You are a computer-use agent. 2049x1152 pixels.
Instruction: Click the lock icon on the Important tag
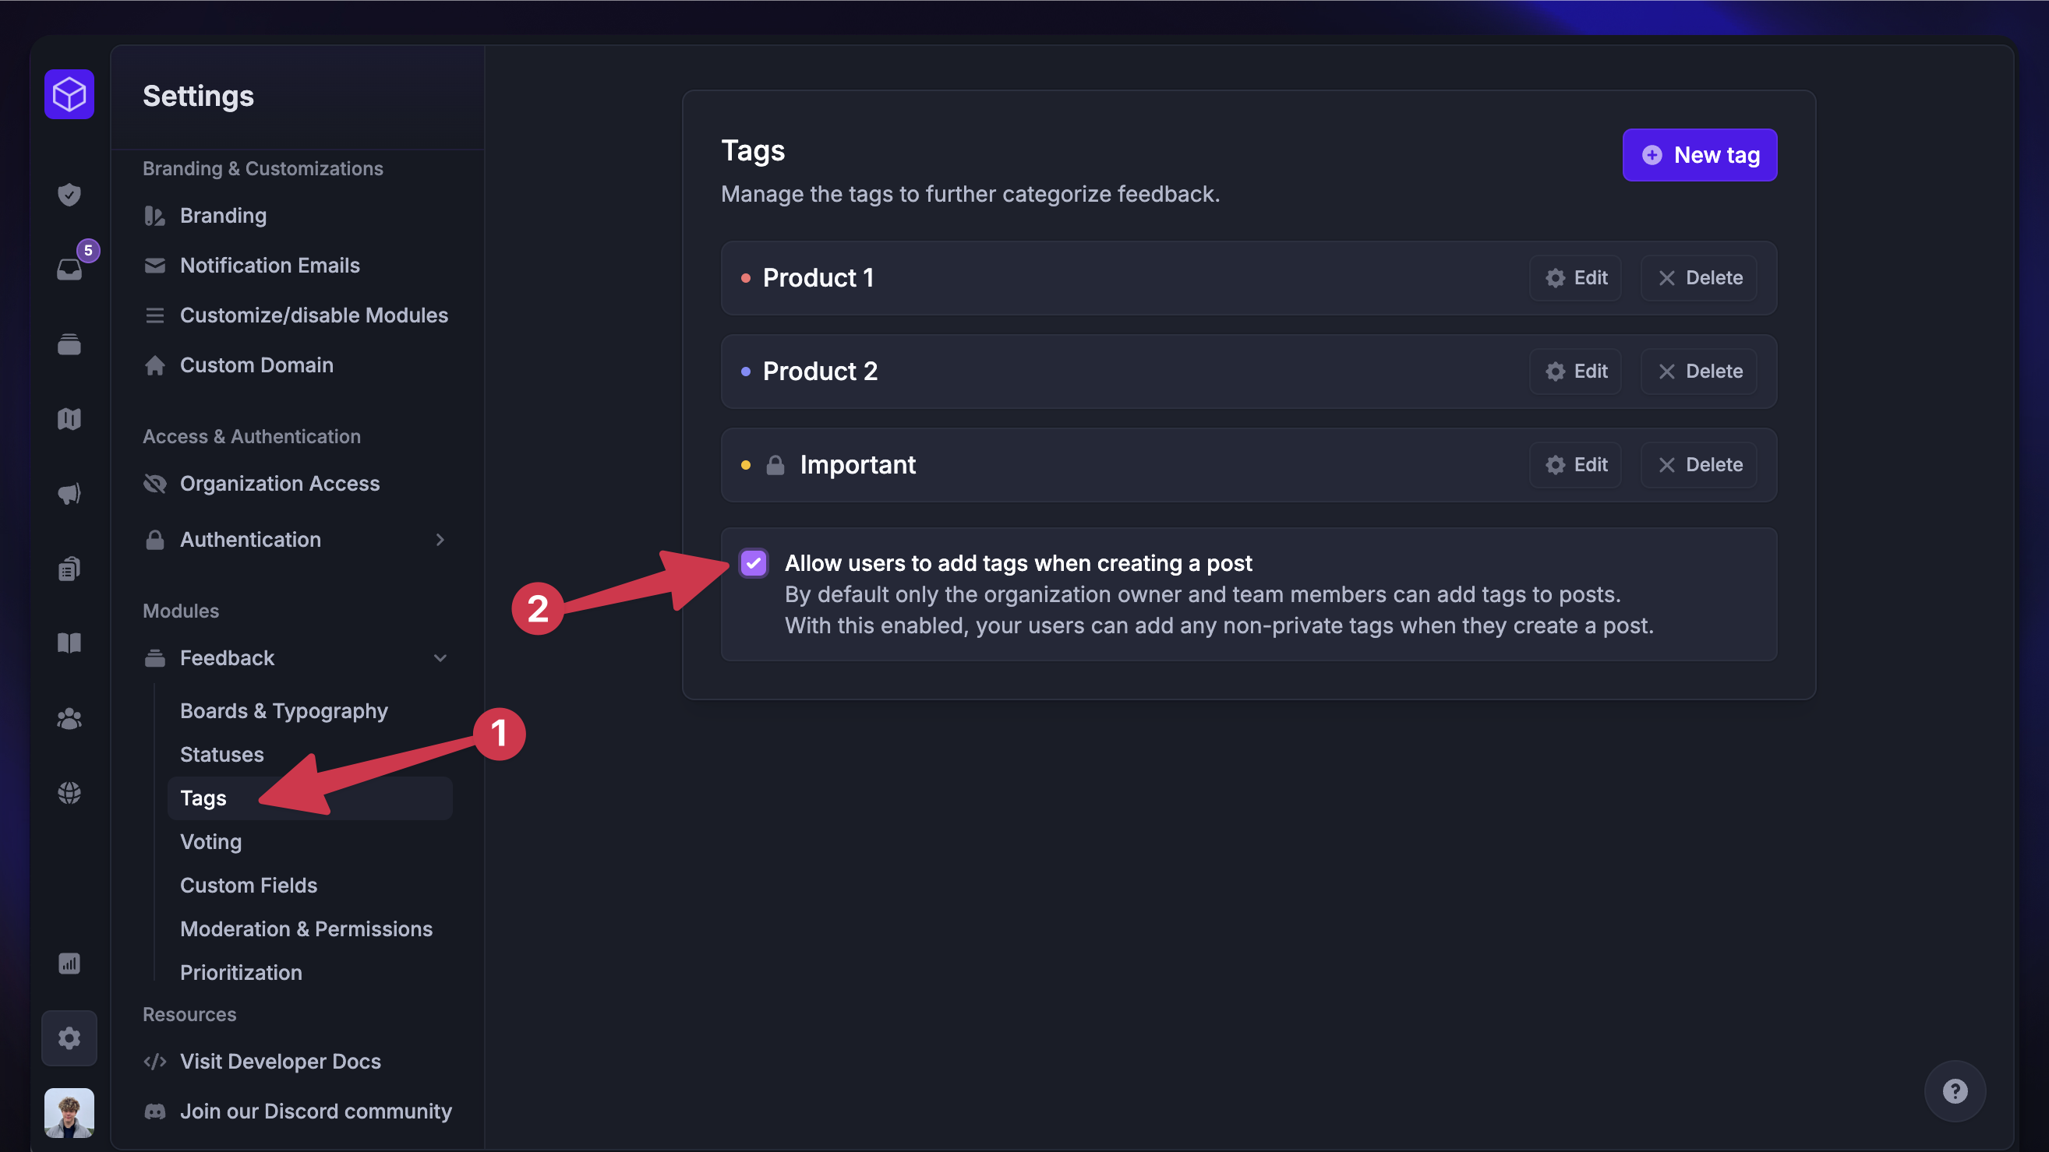pos(775,464)
